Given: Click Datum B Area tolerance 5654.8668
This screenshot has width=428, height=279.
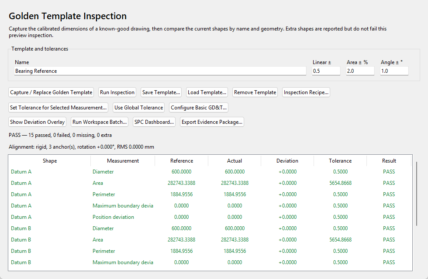Looking at the screenshot, I should pyautogui.click(x=340, y=240).
